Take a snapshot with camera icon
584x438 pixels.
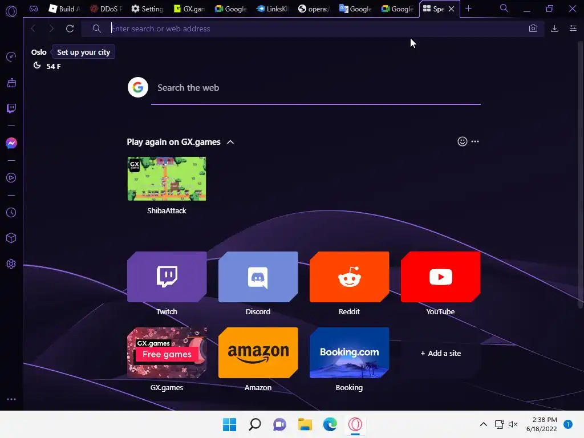pos(533,29)
